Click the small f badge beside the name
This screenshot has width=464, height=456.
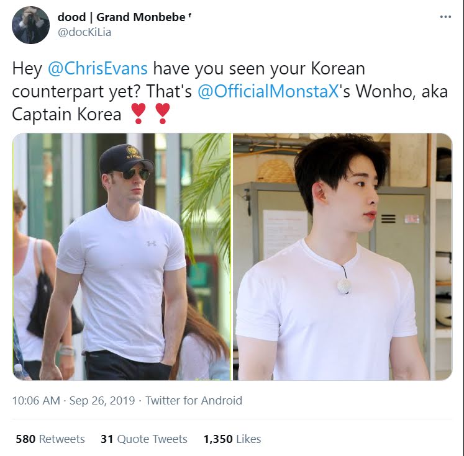coord(189,15)
